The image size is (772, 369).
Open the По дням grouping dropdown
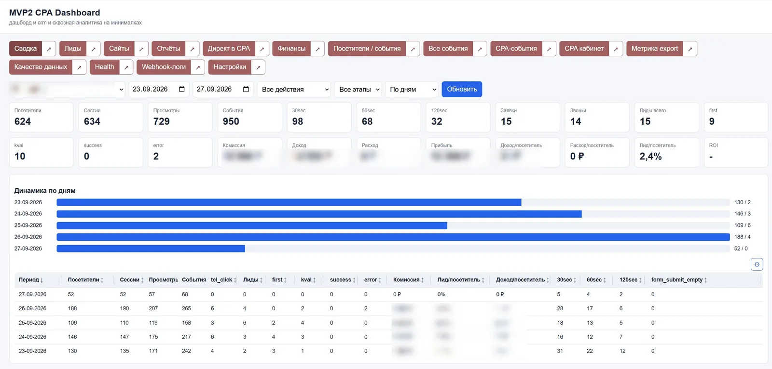pos(412,89)
